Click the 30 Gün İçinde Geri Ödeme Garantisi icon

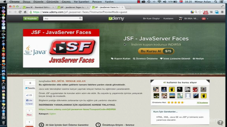[41, 125]
